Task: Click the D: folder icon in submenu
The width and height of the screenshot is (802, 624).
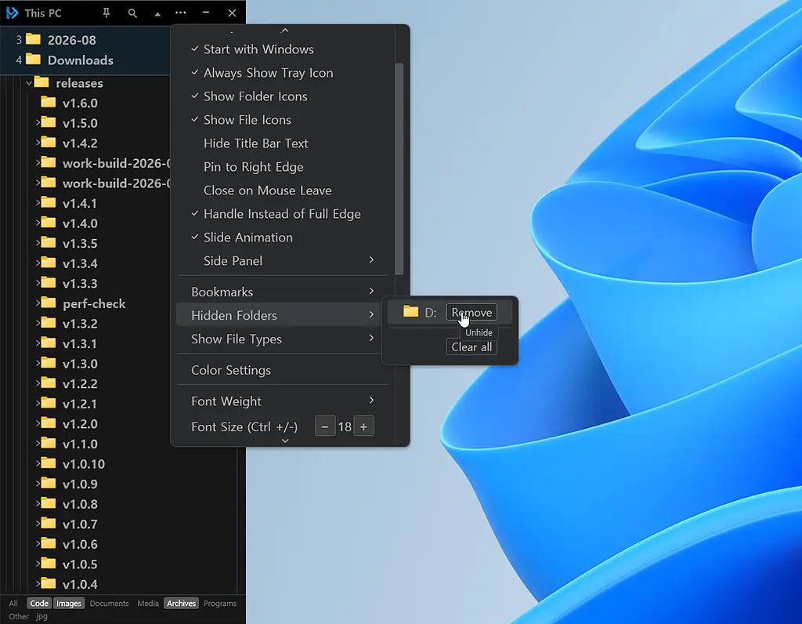Action: click(410, 311)
